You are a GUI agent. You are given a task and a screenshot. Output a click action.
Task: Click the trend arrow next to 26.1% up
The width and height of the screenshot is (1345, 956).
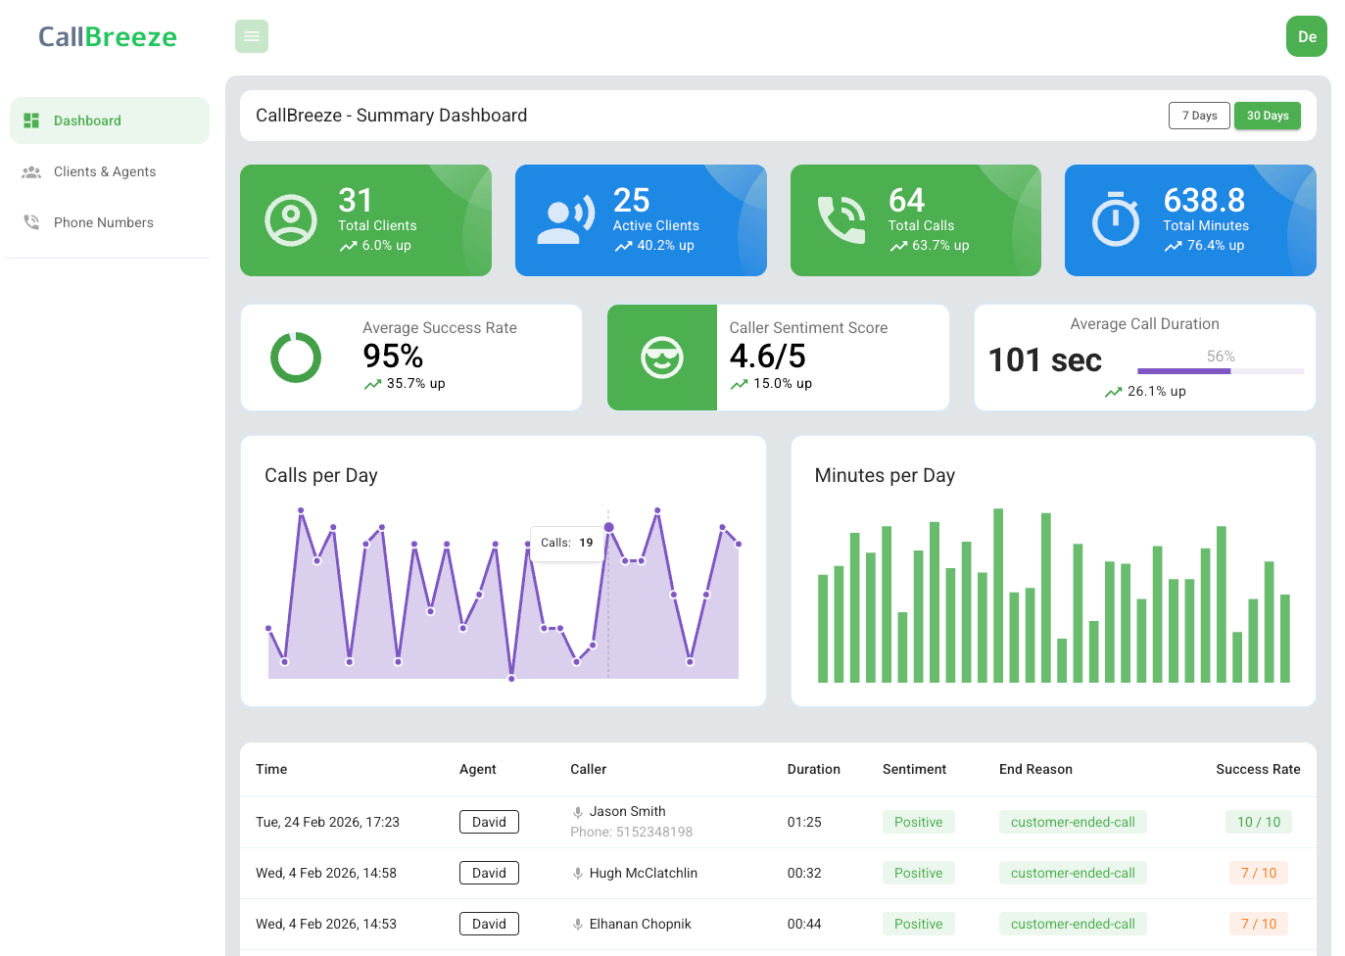tap(1113, 393)
